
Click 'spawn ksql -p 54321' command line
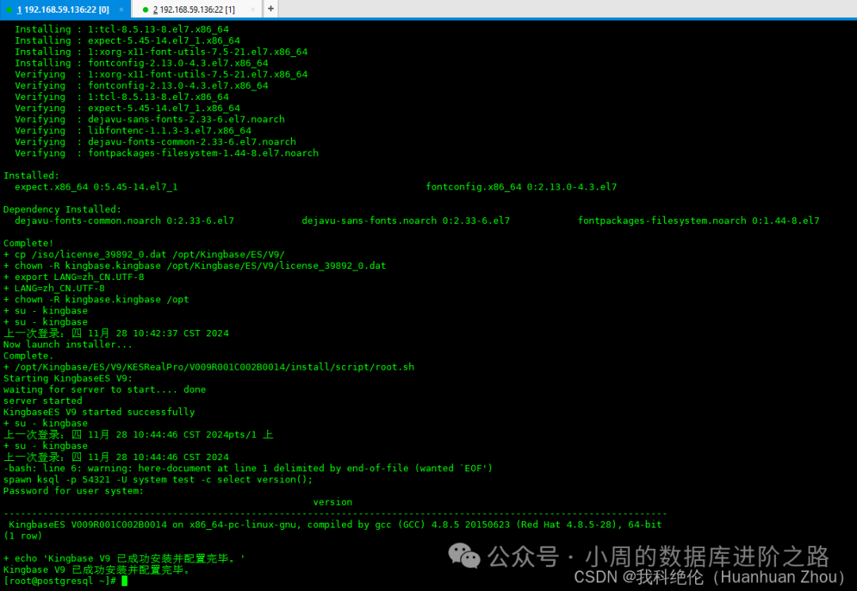coord(158,480)
